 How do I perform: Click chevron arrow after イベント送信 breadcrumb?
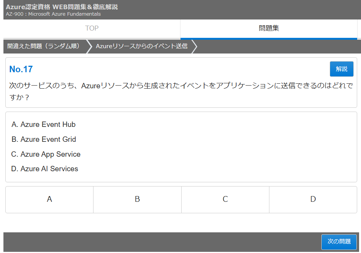[194, 46]
